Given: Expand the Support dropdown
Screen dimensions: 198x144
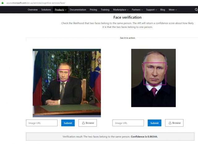Looking at the screenshot, I should click(151, 10).
